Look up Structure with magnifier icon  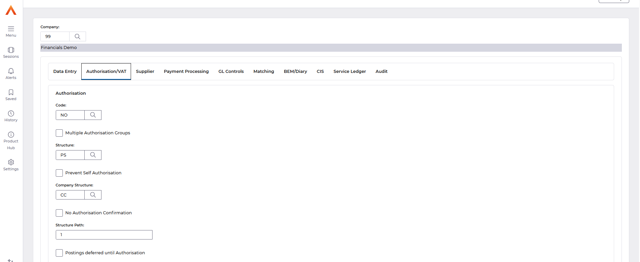coord(93,155)
